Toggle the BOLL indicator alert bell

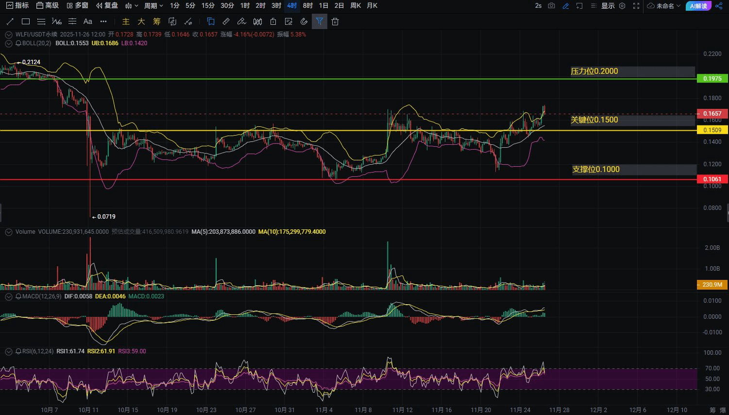click(18, 43)
